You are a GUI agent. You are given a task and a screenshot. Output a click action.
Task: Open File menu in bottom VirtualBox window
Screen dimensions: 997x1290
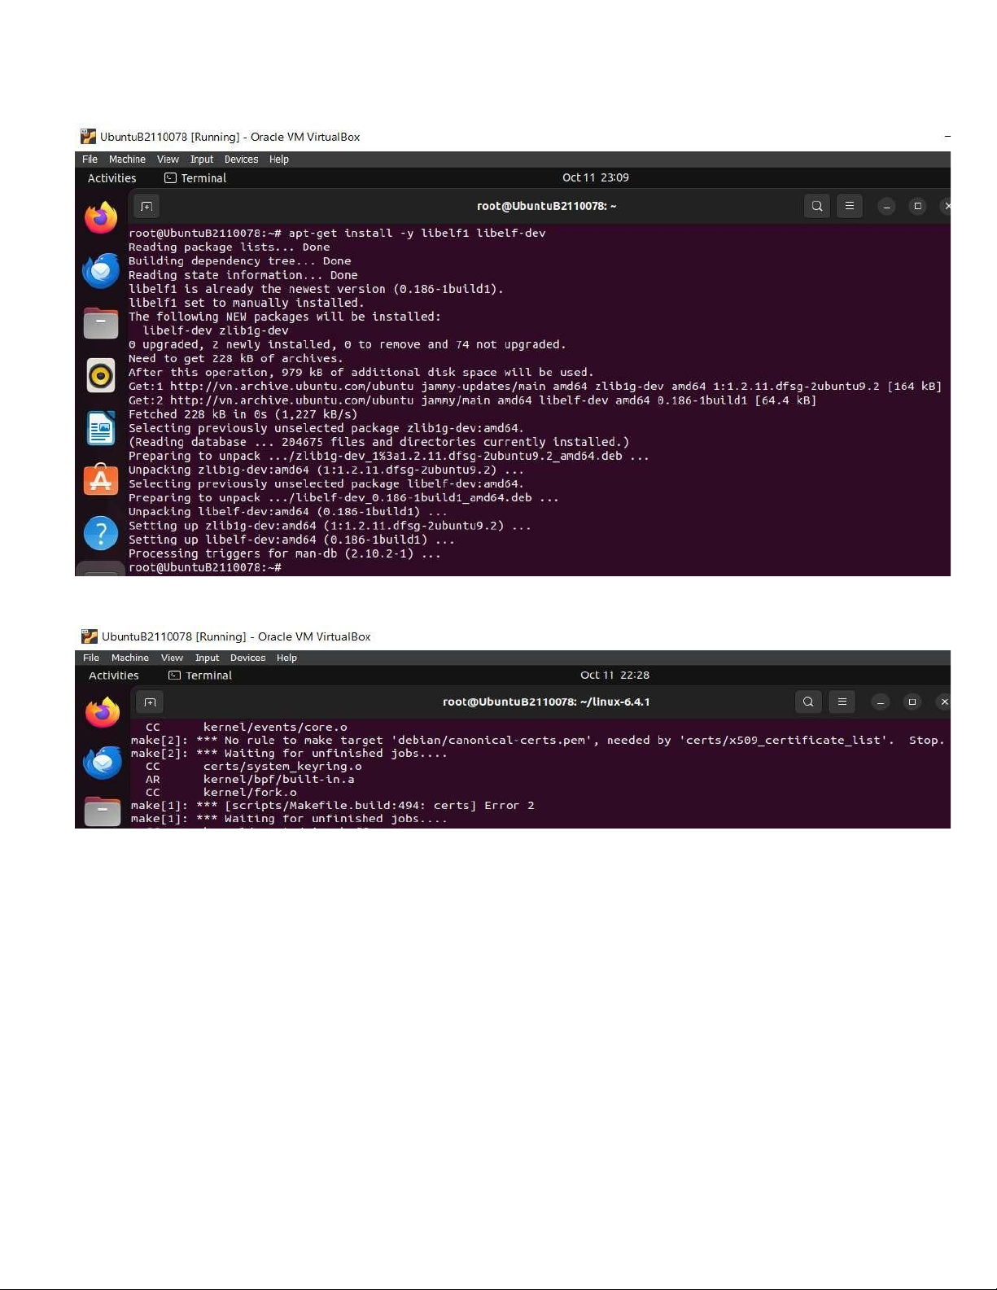(x=91, y=658)
